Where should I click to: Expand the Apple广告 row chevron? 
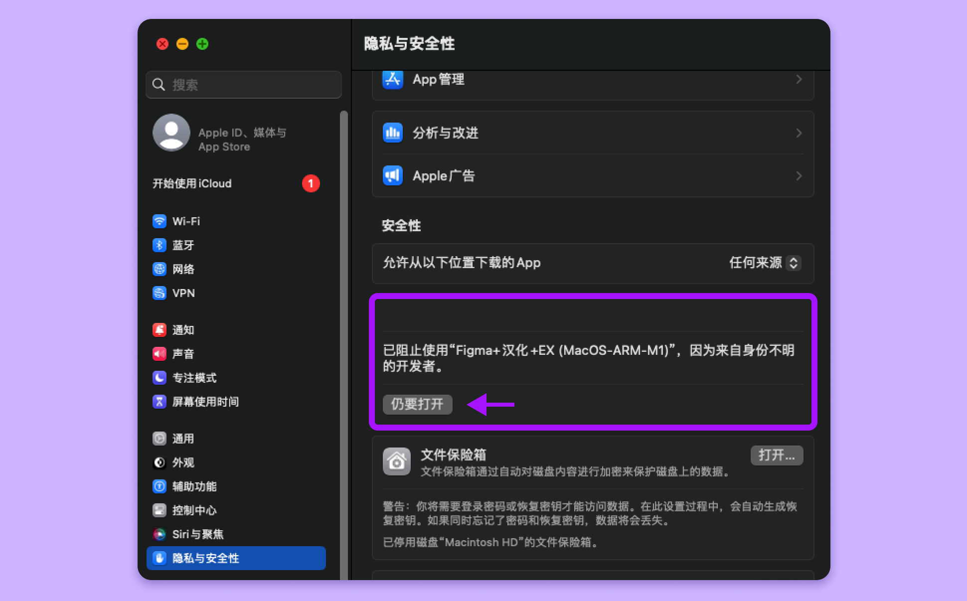click(799, 175)
